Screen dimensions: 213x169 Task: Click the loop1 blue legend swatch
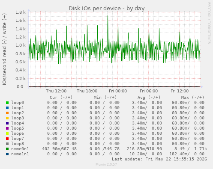tap(7, 108)
